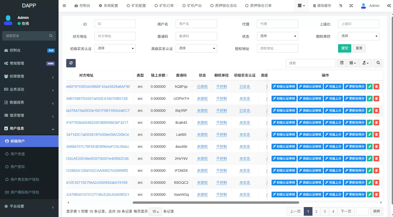393x217 pixels.
Task: Click the search magnifier in the table toolbar
Action: point(378,63)
